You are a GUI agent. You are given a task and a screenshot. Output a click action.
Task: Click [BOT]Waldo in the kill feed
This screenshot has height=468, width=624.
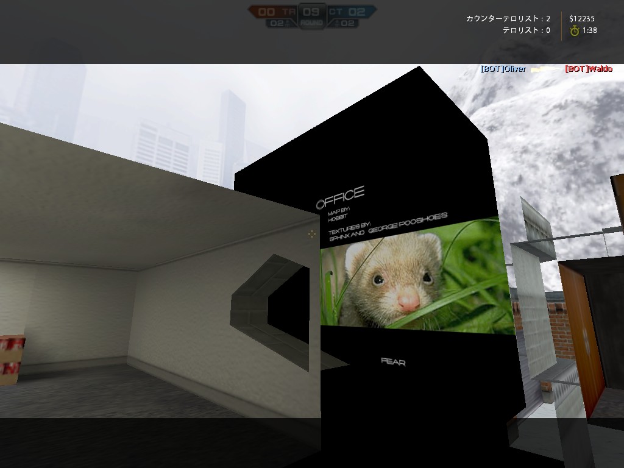tap(589, 69)
